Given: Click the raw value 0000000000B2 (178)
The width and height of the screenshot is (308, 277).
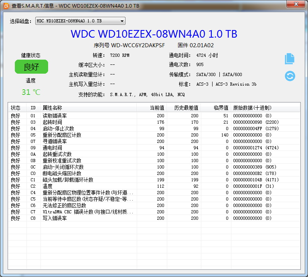Looking at the screenshot, I should [x=255, y=173].
